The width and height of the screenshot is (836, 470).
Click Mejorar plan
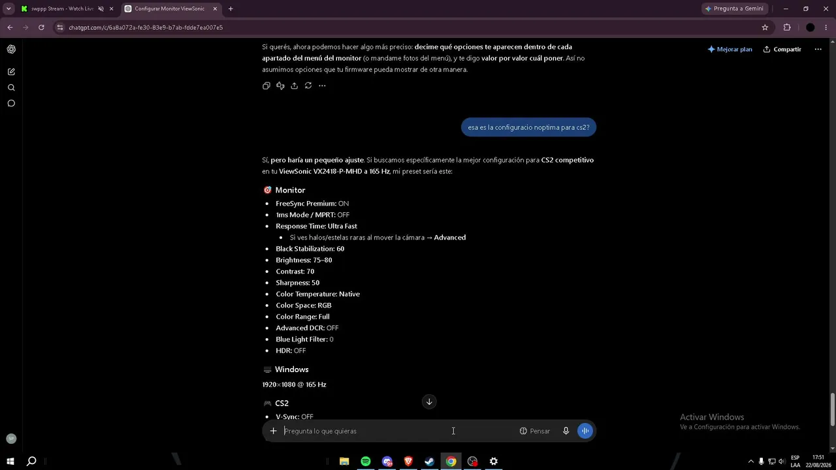tap(730, 50)
